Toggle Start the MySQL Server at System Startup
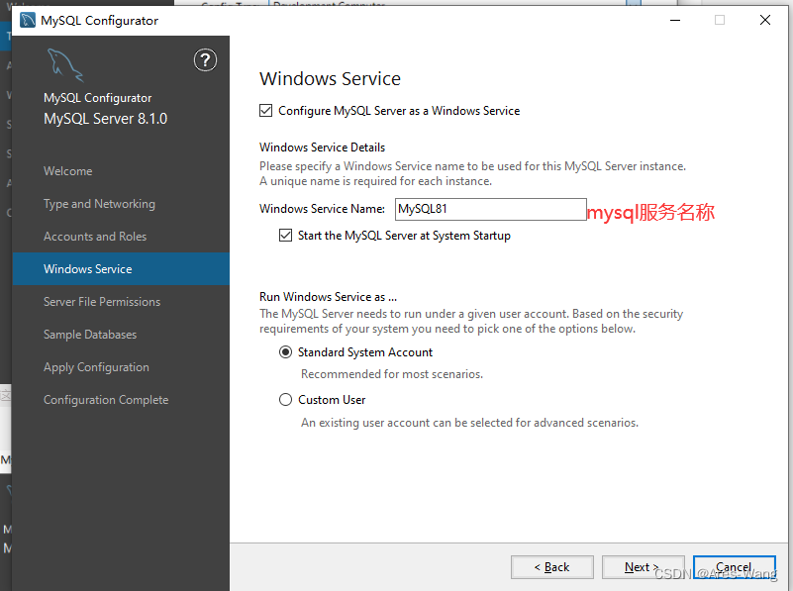This screenshot has height=591, width=793. [x=285, y=236]
